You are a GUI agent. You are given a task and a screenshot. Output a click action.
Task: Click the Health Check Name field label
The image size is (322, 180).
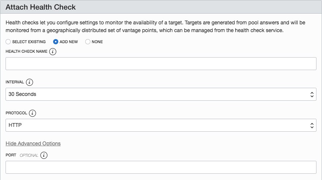[x=27, y=52]
